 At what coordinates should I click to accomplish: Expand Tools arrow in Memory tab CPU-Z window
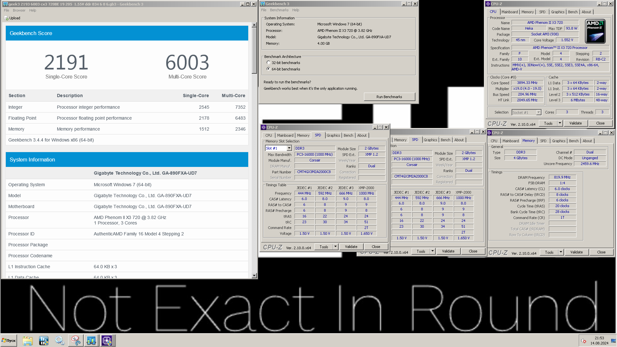click(561, 252)
